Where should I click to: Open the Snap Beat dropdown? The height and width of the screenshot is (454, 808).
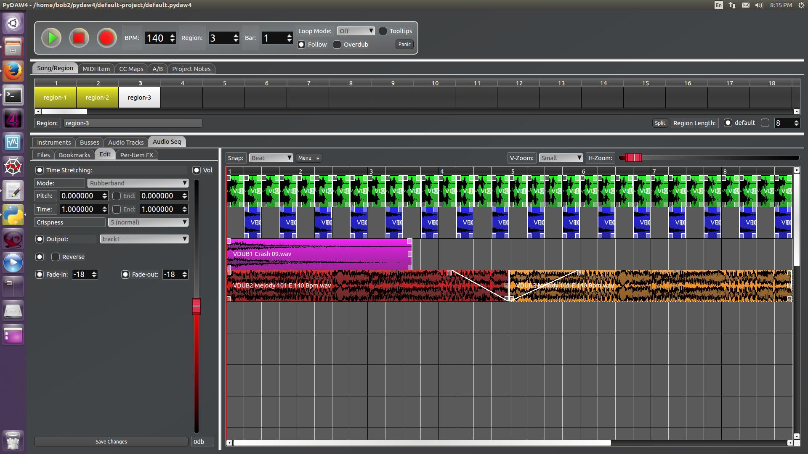click(271, 158)
